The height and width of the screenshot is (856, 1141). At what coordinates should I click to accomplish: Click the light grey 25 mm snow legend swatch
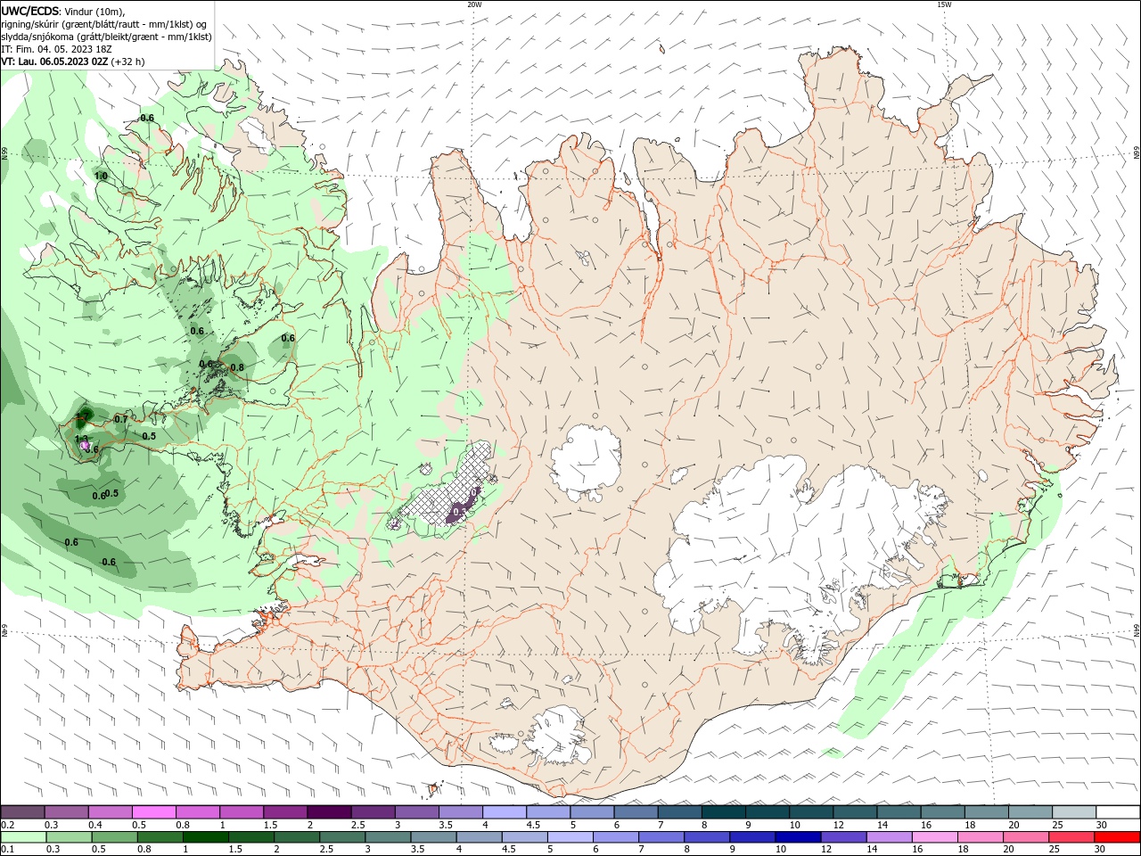click(1073, 812)
